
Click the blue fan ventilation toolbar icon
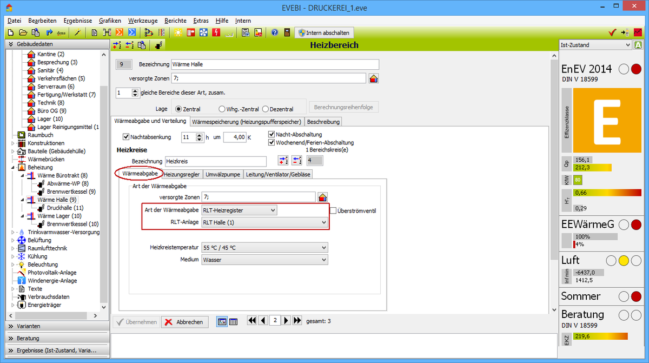(204, 32)
